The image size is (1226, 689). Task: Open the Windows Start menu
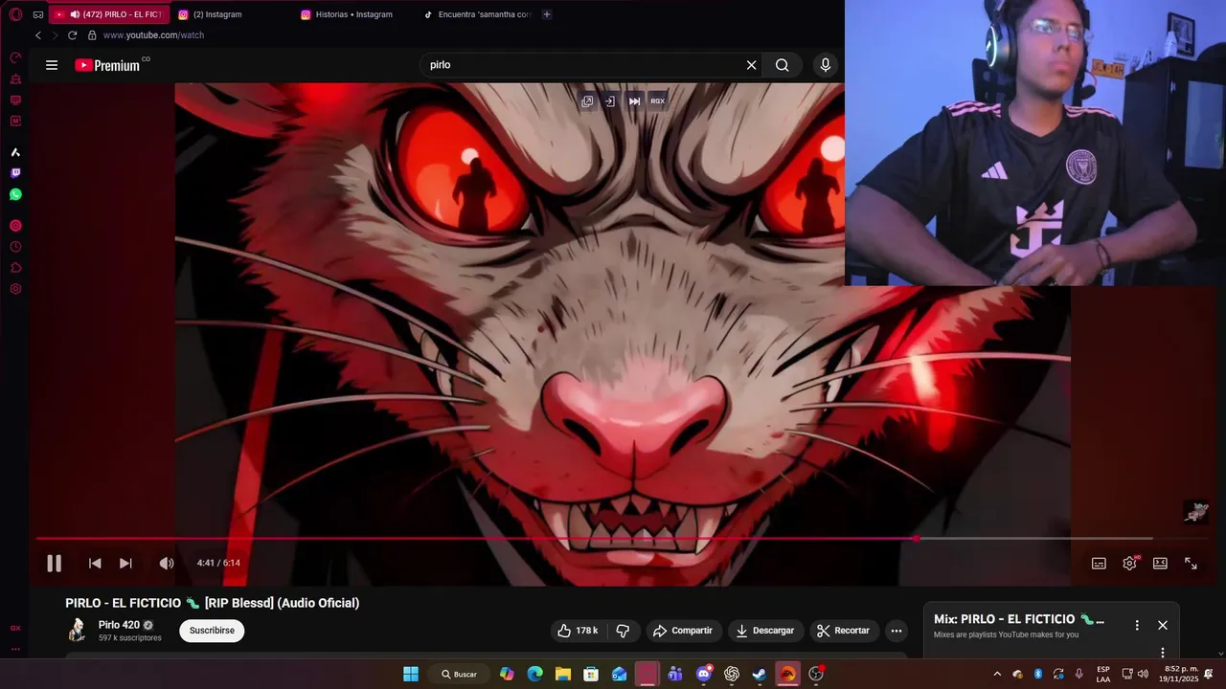pyautogui.click(x=411, y=674)
